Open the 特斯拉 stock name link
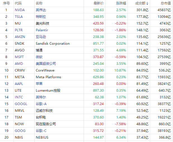Image resolution: width=173 pixels, height=142 pixels. [x=41, y=16]
